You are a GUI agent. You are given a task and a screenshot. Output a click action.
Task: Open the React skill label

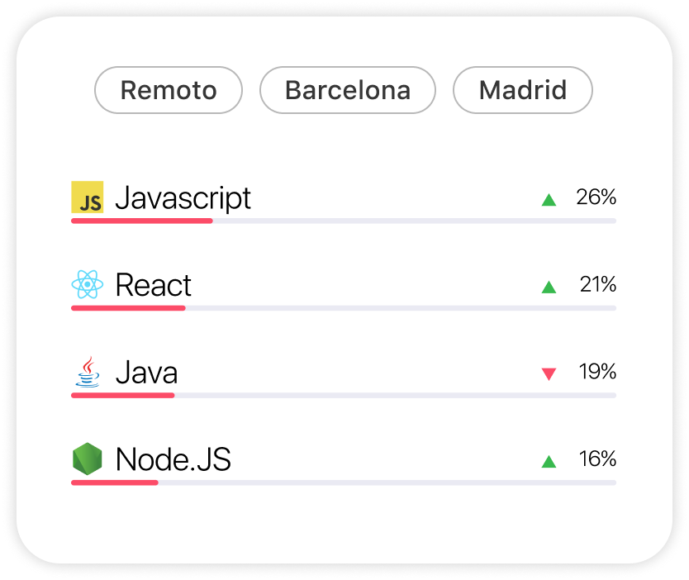pos(154,285)
